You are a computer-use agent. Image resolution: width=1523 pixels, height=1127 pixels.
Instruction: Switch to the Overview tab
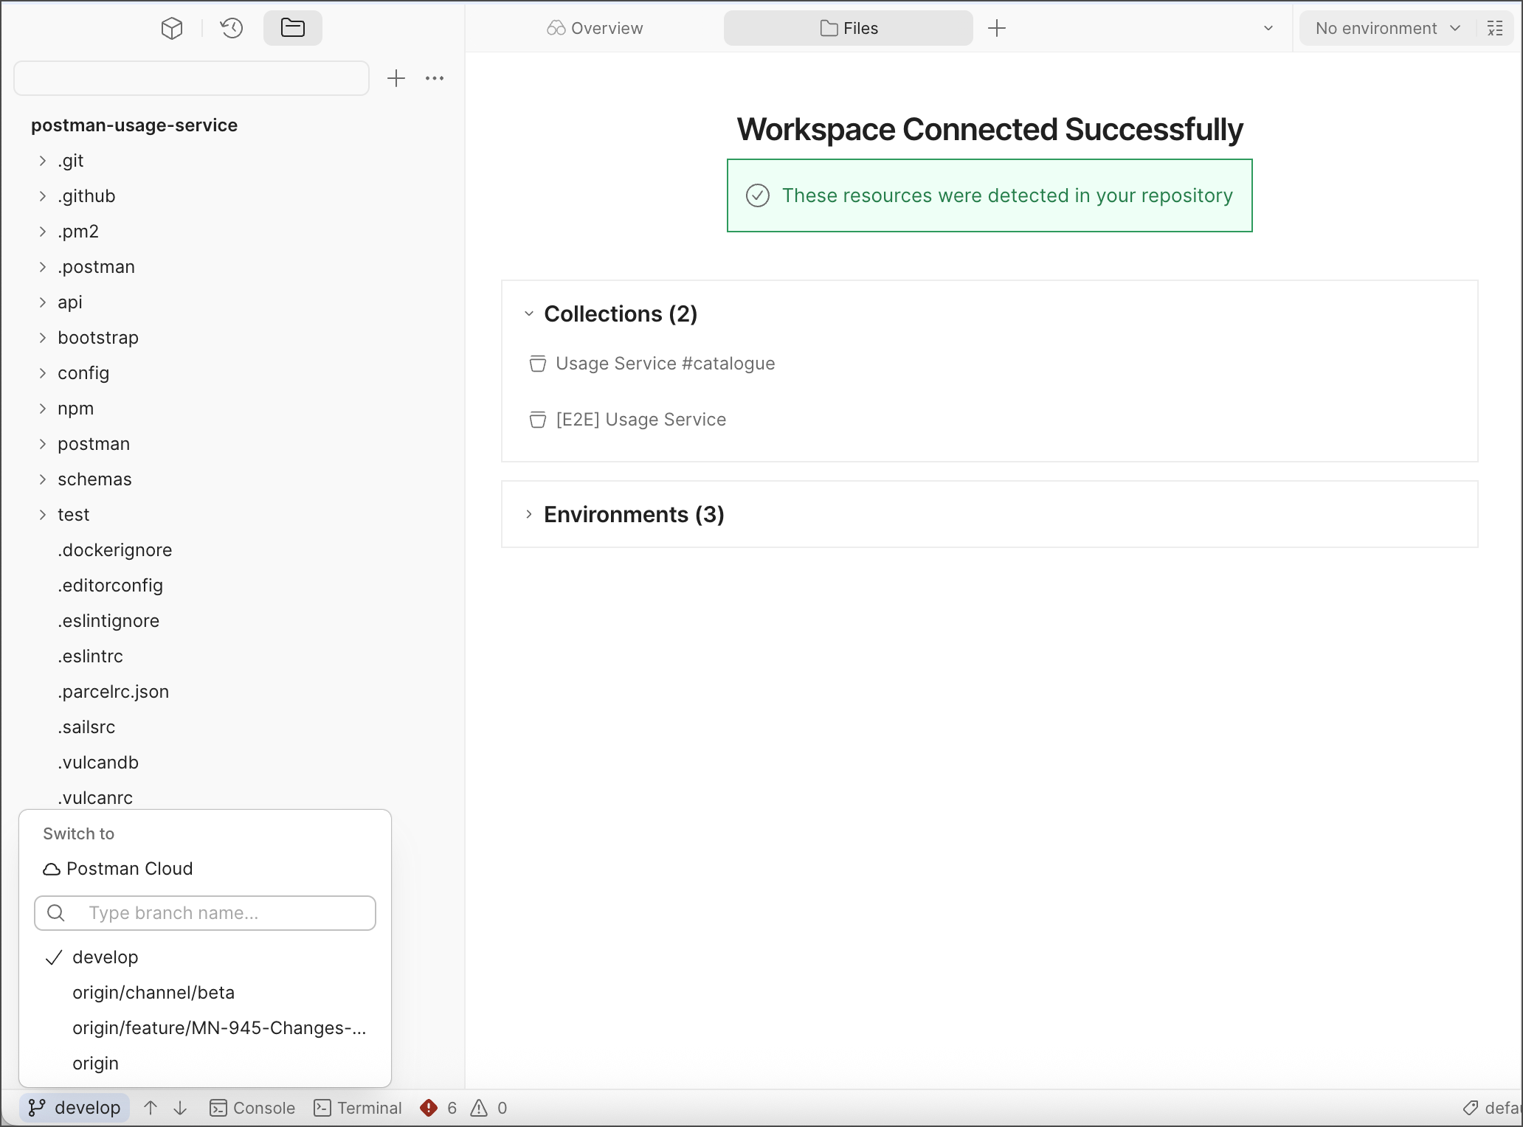pos(595,29)
